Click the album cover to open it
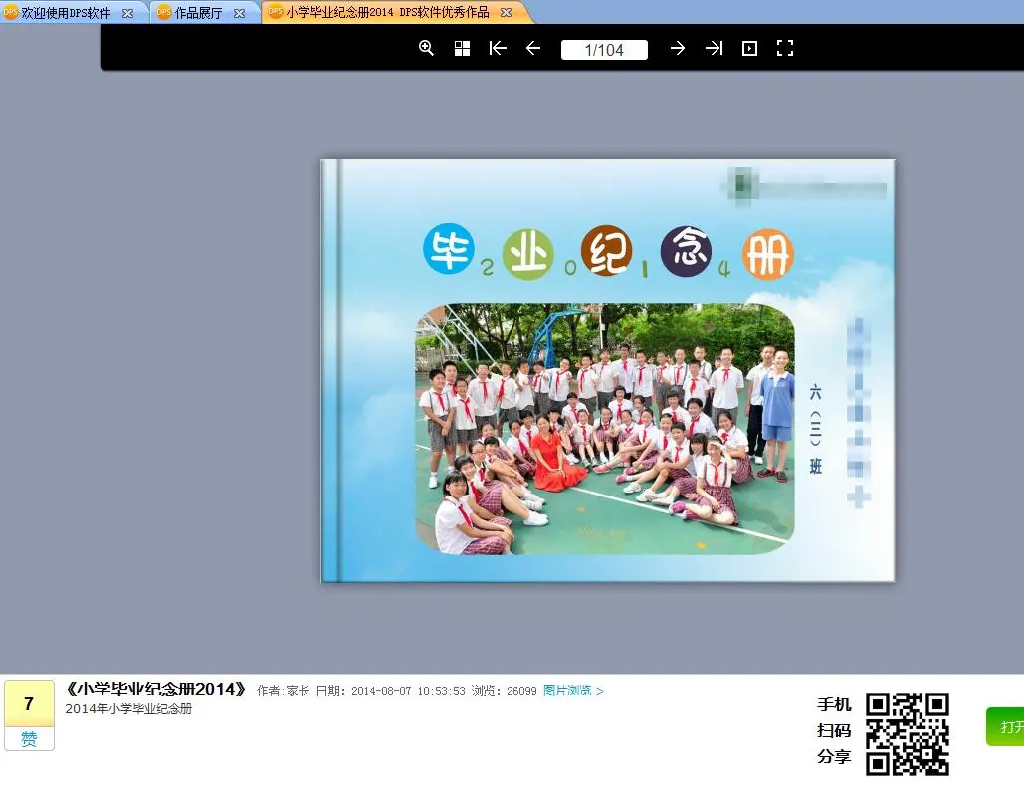Viewport: 1024px width, 794px height. point(607,368)
